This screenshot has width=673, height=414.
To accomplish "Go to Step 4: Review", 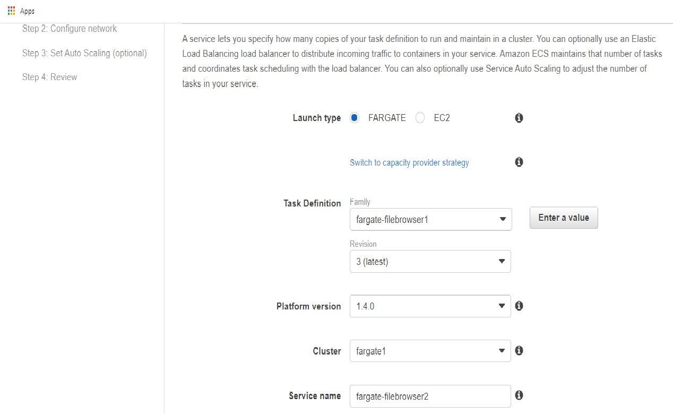I will 49,77.
